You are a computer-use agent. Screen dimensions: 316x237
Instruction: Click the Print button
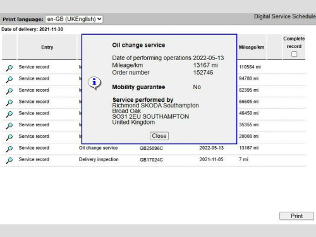coord(296,216)
